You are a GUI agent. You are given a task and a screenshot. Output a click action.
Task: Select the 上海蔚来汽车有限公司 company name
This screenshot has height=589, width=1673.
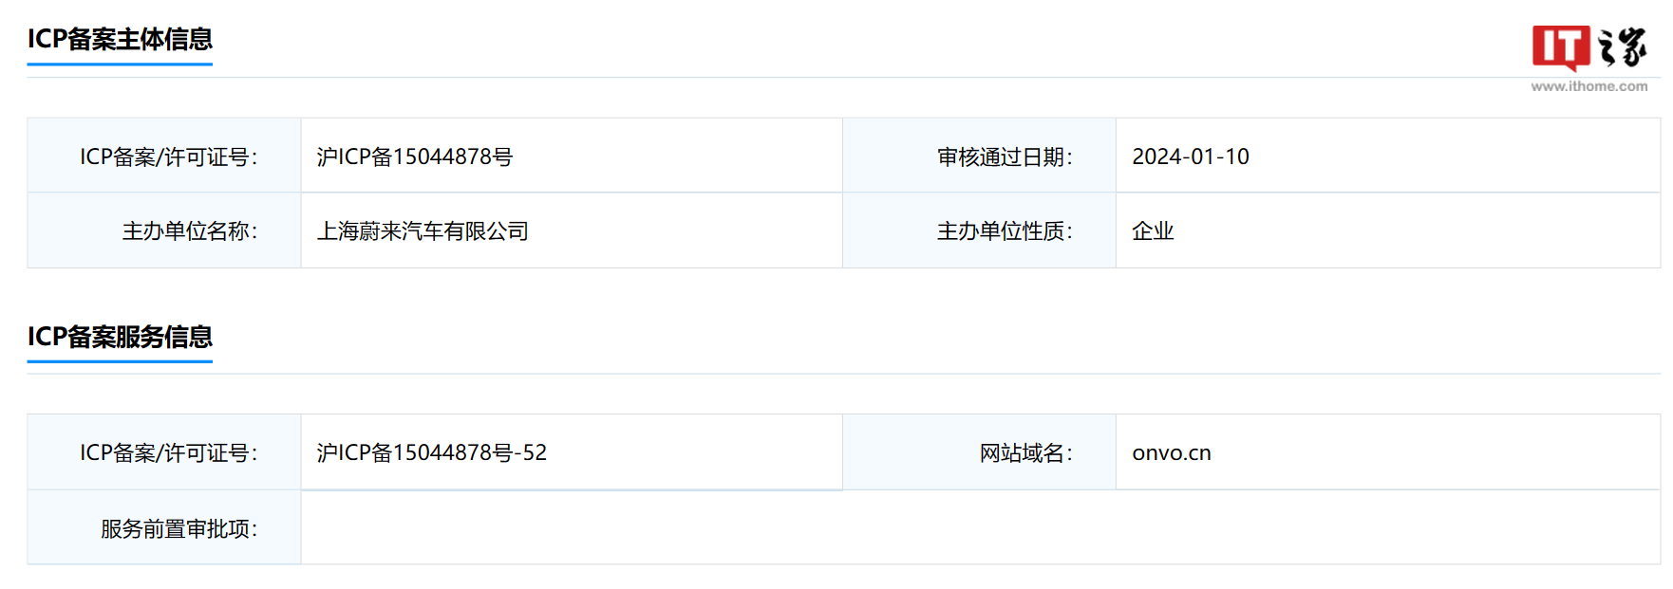(423, 231)
